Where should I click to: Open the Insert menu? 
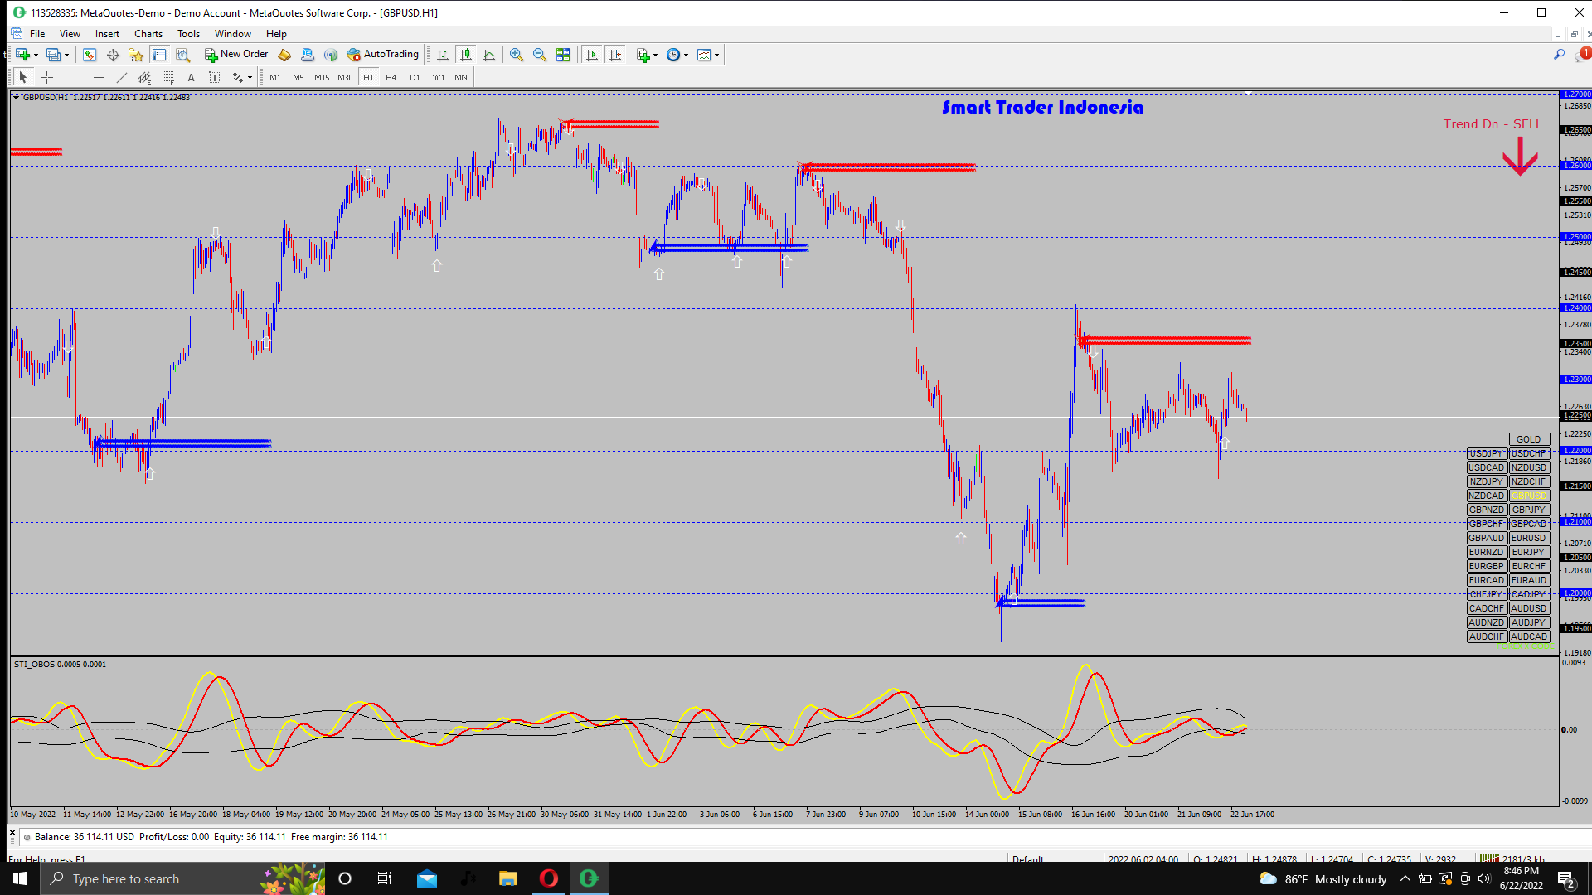point(107,34)
